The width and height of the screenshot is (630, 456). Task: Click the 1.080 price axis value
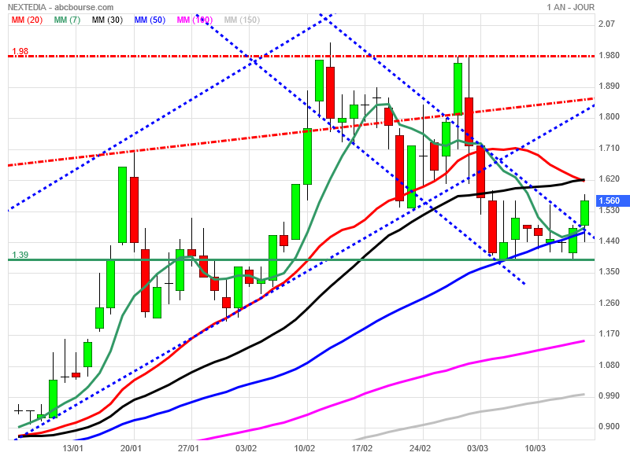(609, 365)
